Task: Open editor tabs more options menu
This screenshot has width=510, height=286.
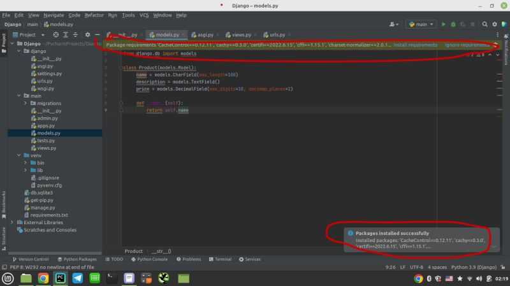Action: (497, 35)
